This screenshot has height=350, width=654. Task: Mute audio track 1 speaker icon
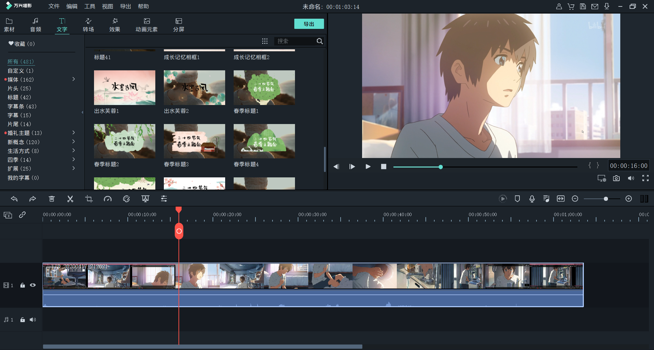33,320
